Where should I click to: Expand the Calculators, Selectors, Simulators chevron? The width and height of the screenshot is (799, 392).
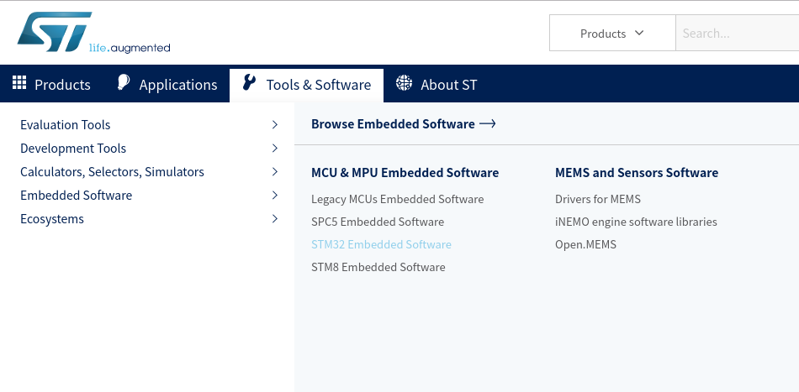pos(275,172)
